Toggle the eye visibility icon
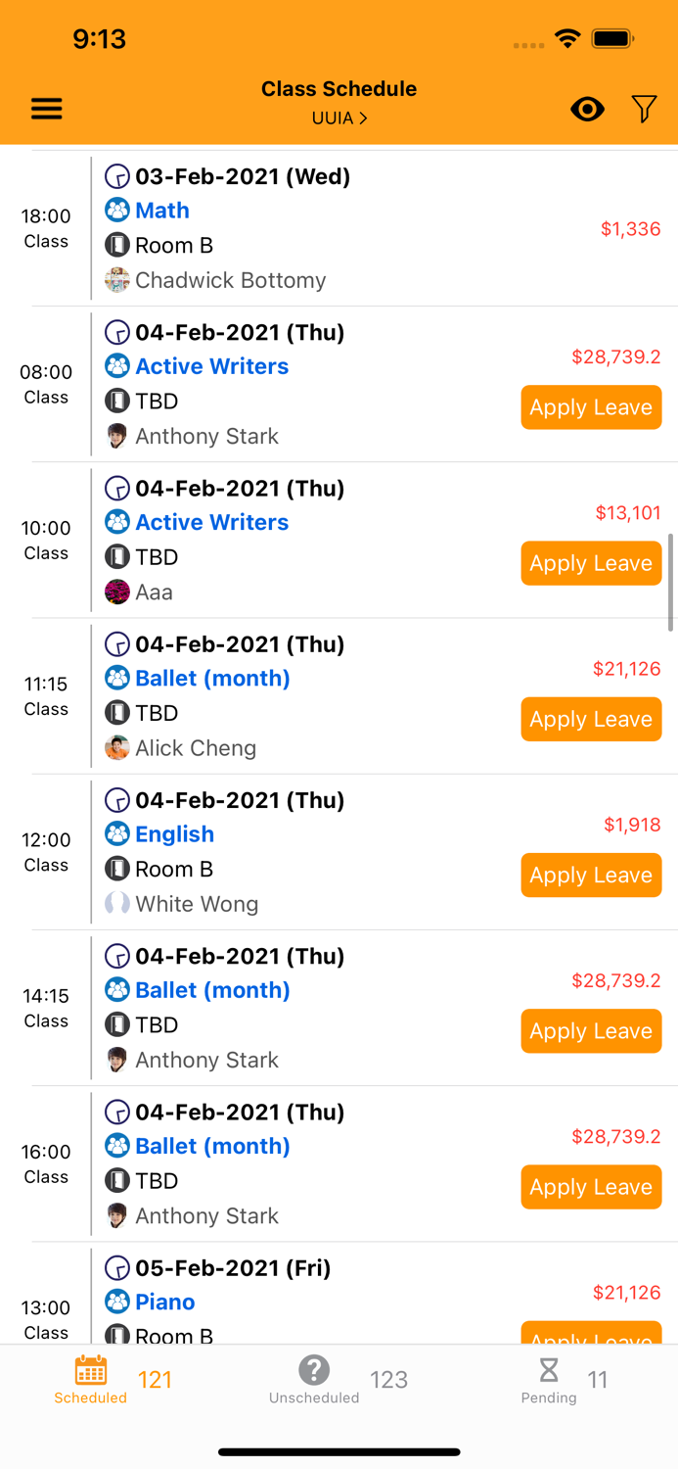 [587, 109]
